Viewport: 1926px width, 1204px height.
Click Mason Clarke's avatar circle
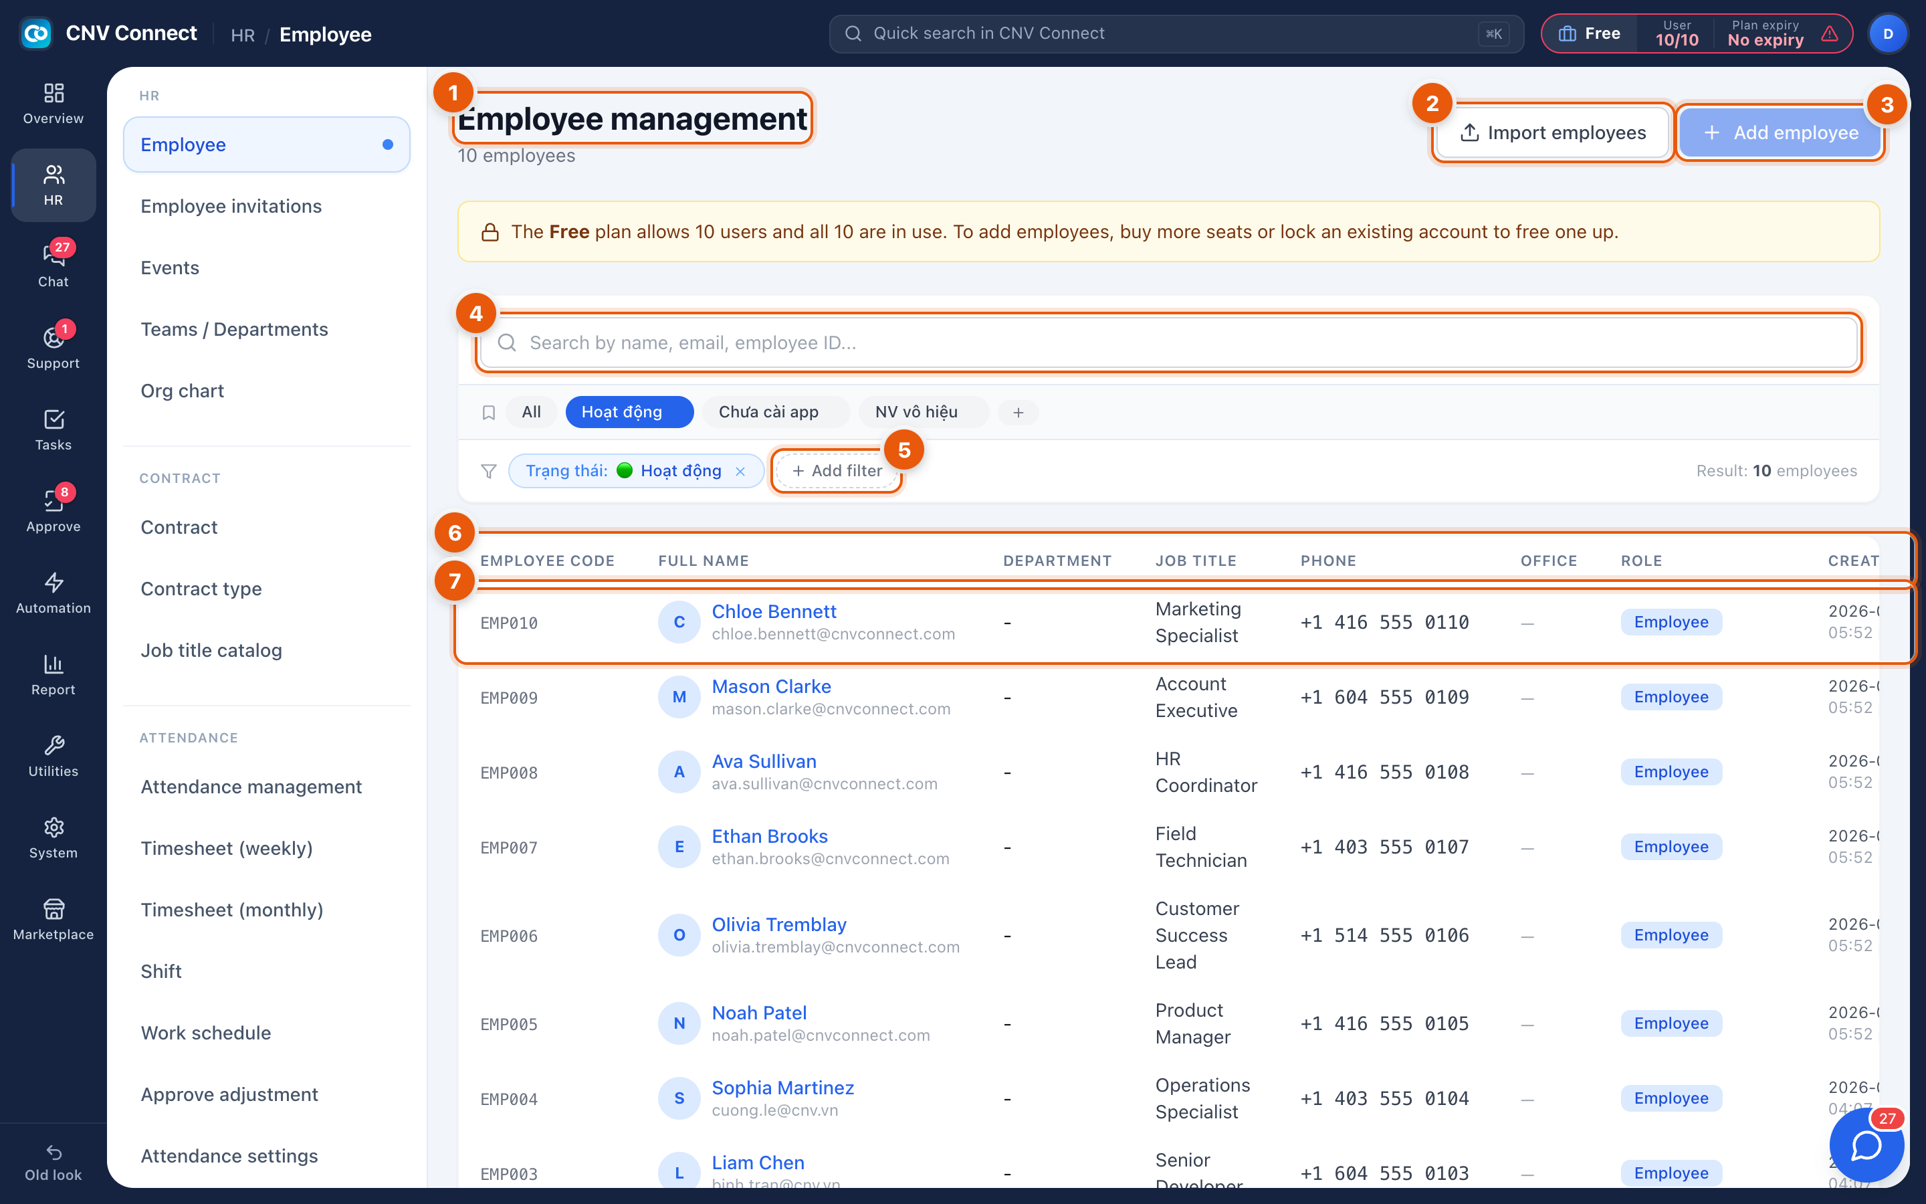tap(679, 697)
